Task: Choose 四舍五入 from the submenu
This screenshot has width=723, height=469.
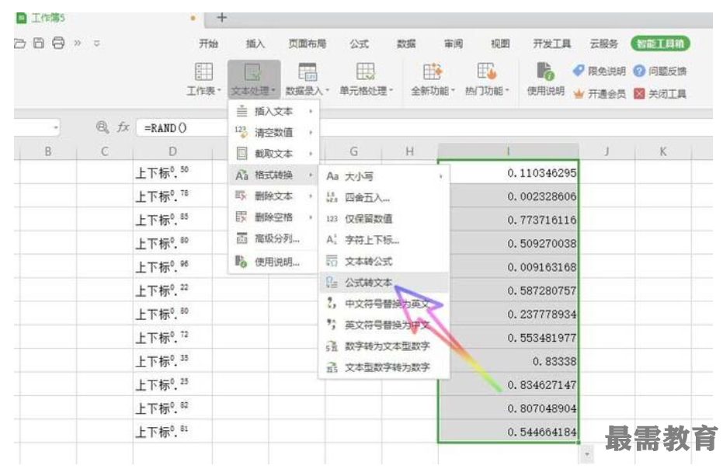Action: 384,198
